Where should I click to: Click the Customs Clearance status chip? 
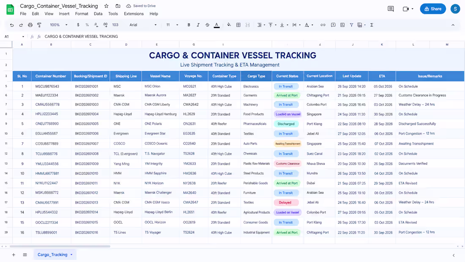pos(287,164)
